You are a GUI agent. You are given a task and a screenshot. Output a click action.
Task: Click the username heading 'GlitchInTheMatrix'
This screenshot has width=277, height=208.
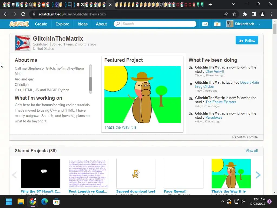[58, 38]
